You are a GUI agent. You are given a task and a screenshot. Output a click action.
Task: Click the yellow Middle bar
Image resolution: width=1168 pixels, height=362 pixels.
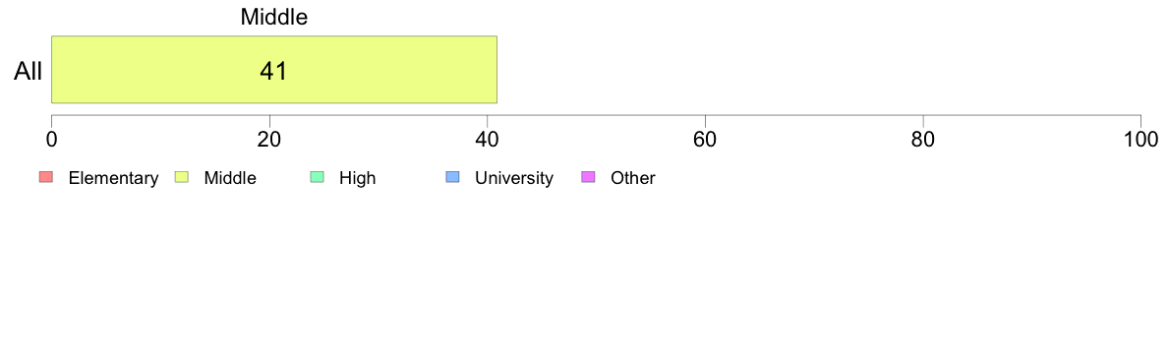(x=274, y=69)
